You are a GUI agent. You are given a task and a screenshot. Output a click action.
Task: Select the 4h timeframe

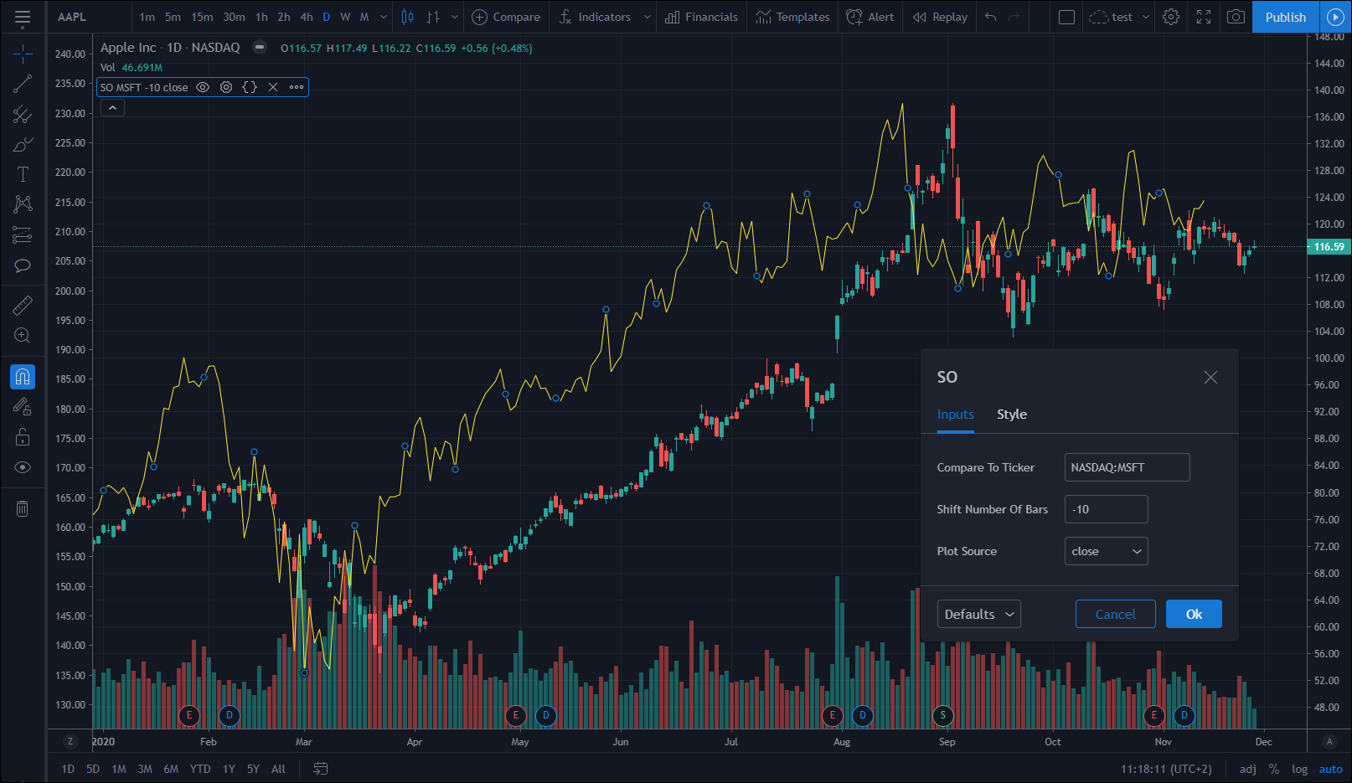[307, 17]
